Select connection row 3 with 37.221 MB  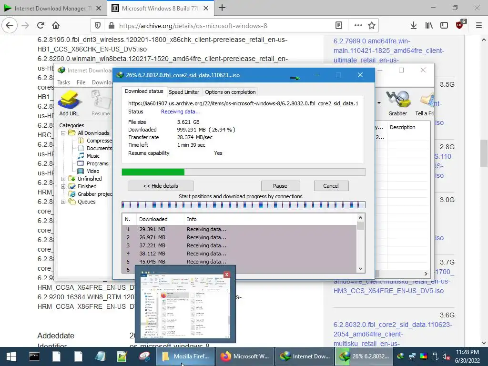click(x=239, y=245)
